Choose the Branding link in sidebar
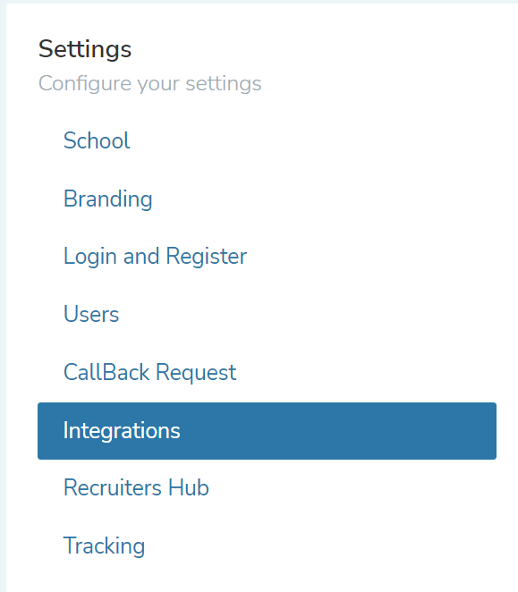This screenshot has width=518, height=592. point(267,199)
